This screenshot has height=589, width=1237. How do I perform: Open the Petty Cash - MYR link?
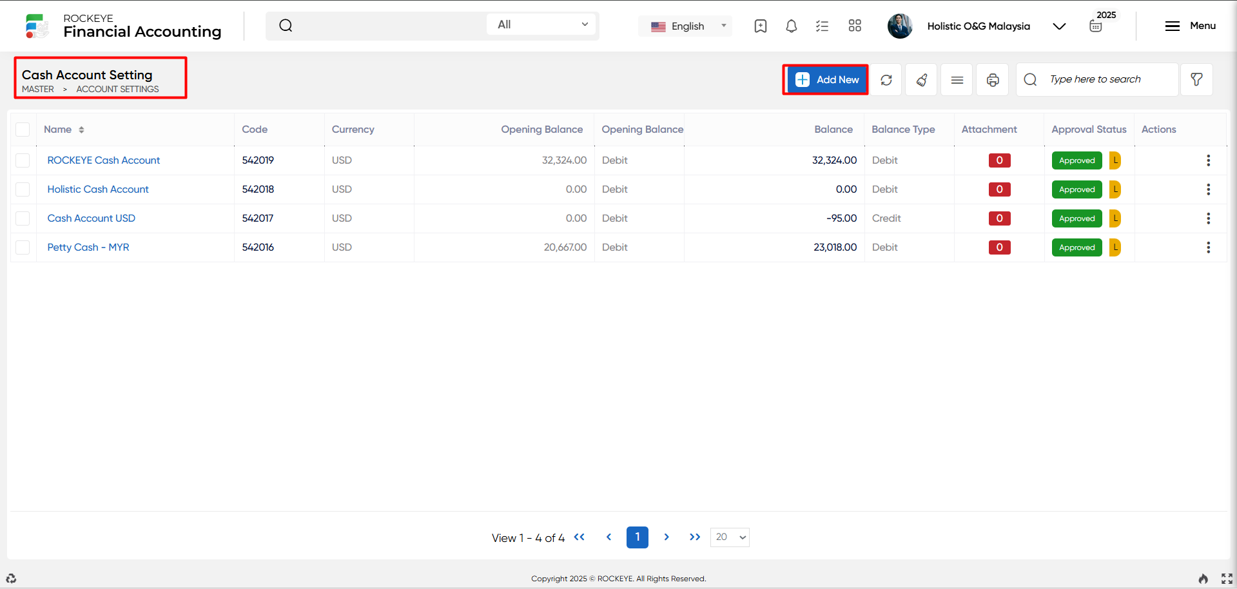(x=88, y=247)
